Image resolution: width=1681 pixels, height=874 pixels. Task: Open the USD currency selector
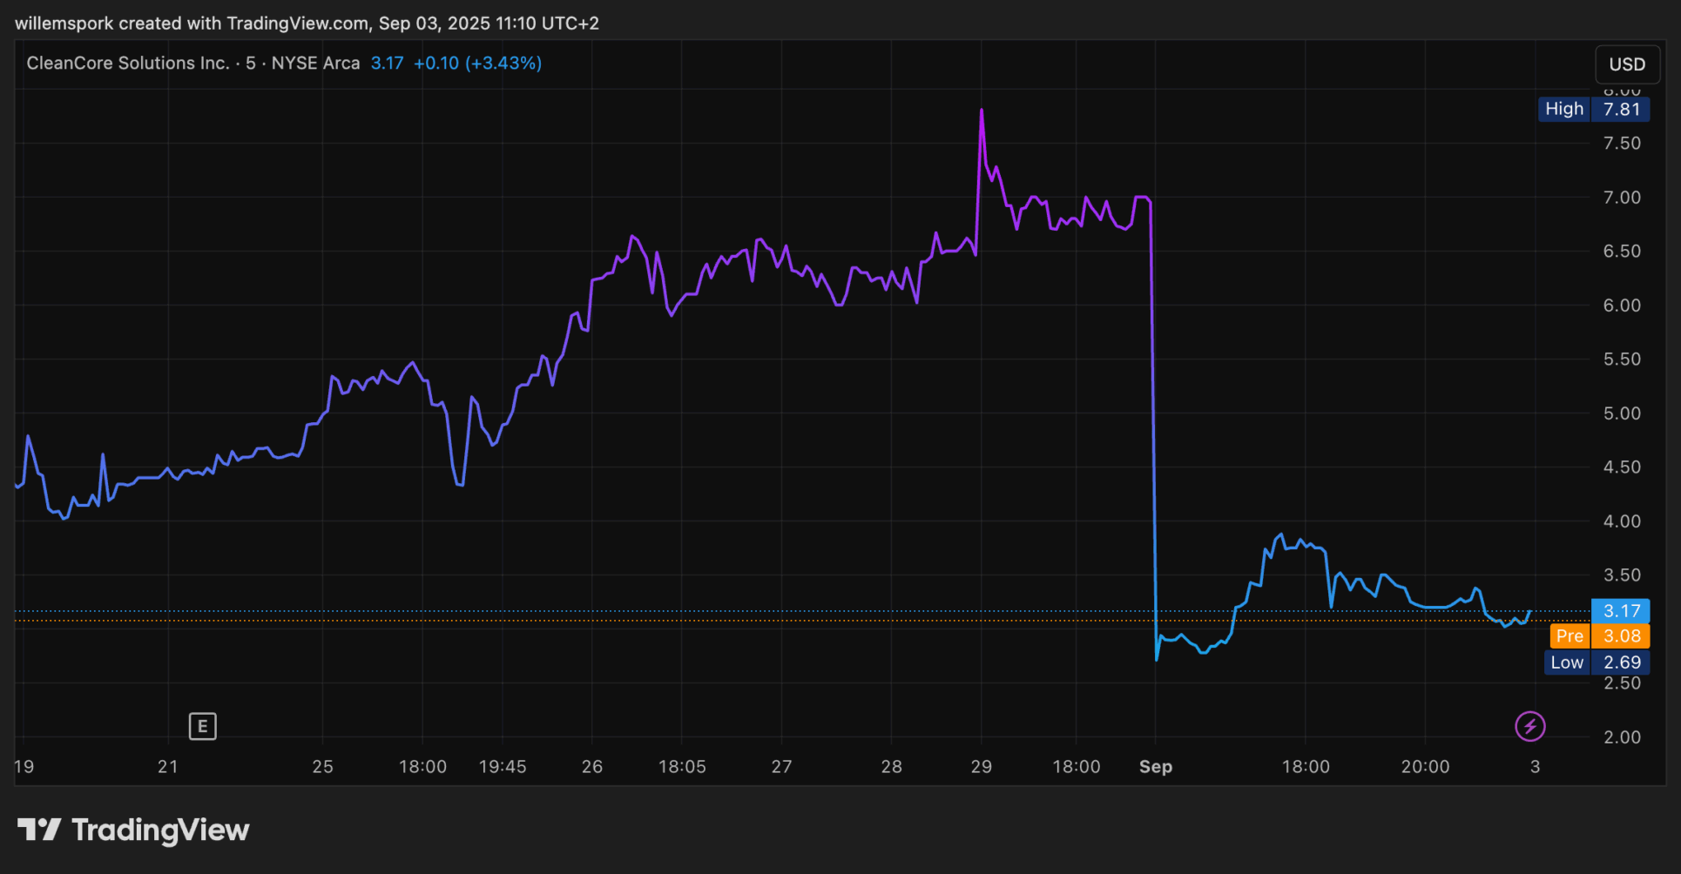pos(1626,64)
